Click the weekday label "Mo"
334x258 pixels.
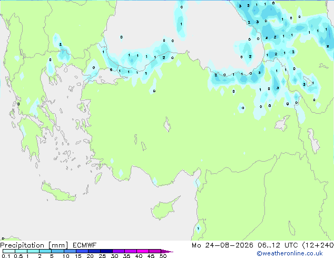pyautogui.click(x=196, y=245)
